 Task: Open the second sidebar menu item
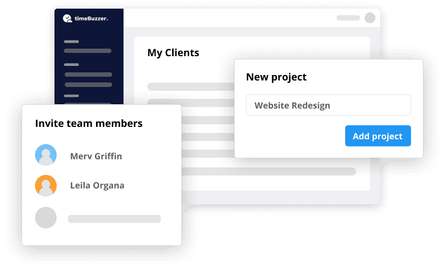point(88,75)
